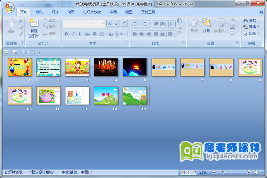Expand the Font (字体) group dialog launcher
Screen dimensions: 267x178
(126, 44)
